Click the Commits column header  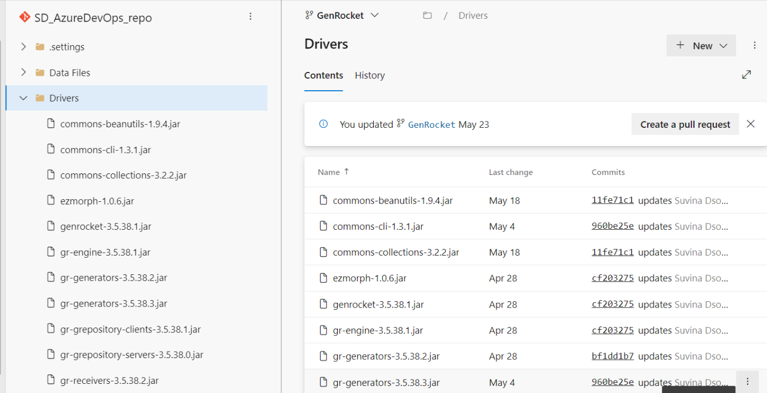(608, 172)
